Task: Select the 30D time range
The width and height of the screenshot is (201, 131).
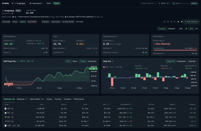Action: (191, 29)
